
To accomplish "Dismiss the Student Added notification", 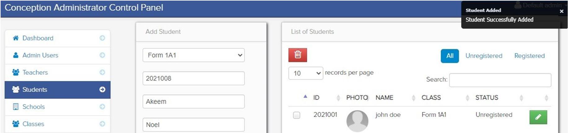I will pyautogui.click(x=561, y=11).
